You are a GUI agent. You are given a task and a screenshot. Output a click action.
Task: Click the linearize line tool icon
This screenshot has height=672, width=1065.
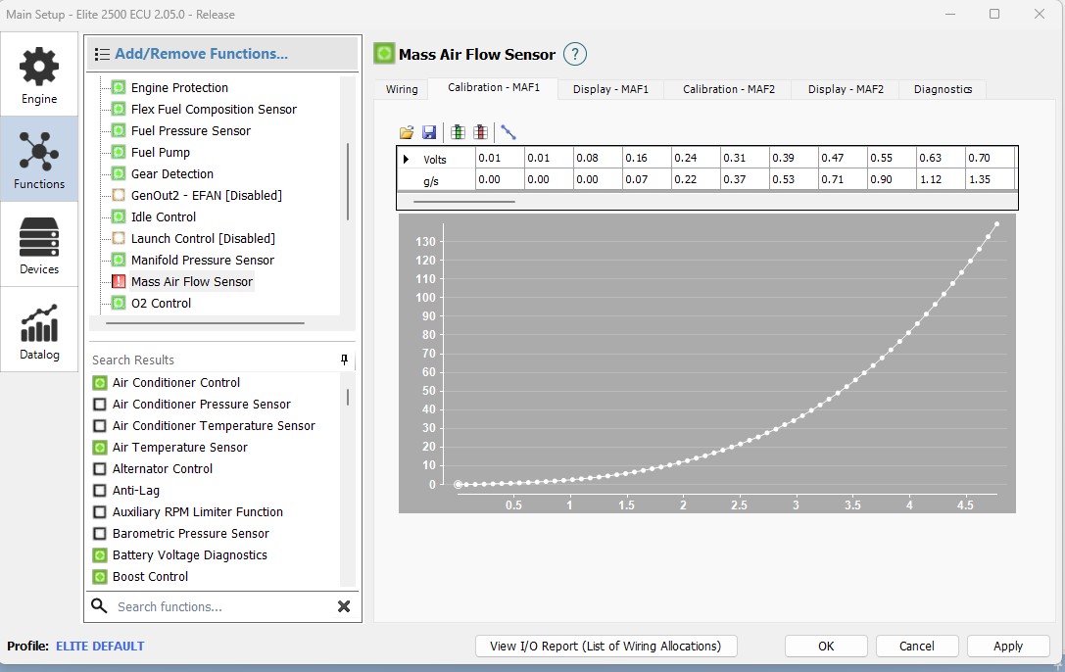click(508, 131)
